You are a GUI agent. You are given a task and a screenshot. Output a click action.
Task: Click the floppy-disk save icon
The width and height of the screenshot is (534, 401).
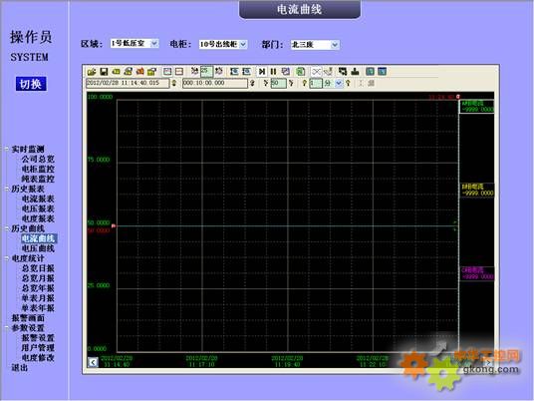[104, 72]
